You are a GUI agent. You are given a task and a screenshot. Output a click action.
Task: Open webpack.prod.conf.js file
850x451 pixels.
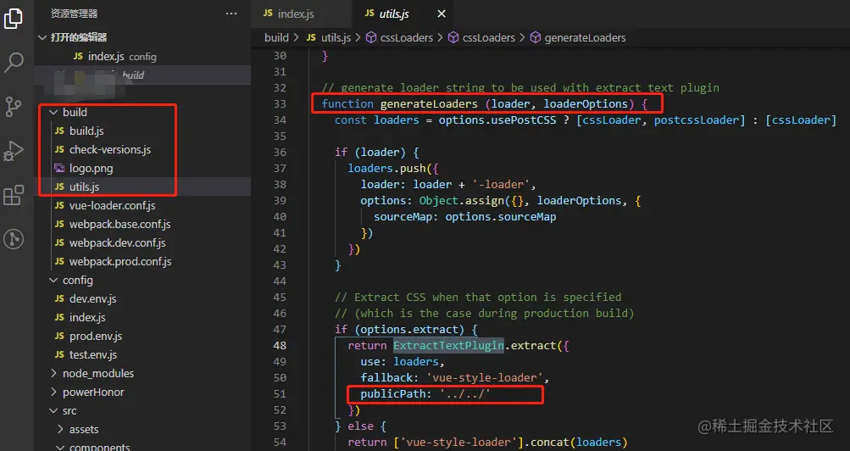coord(142,261)
